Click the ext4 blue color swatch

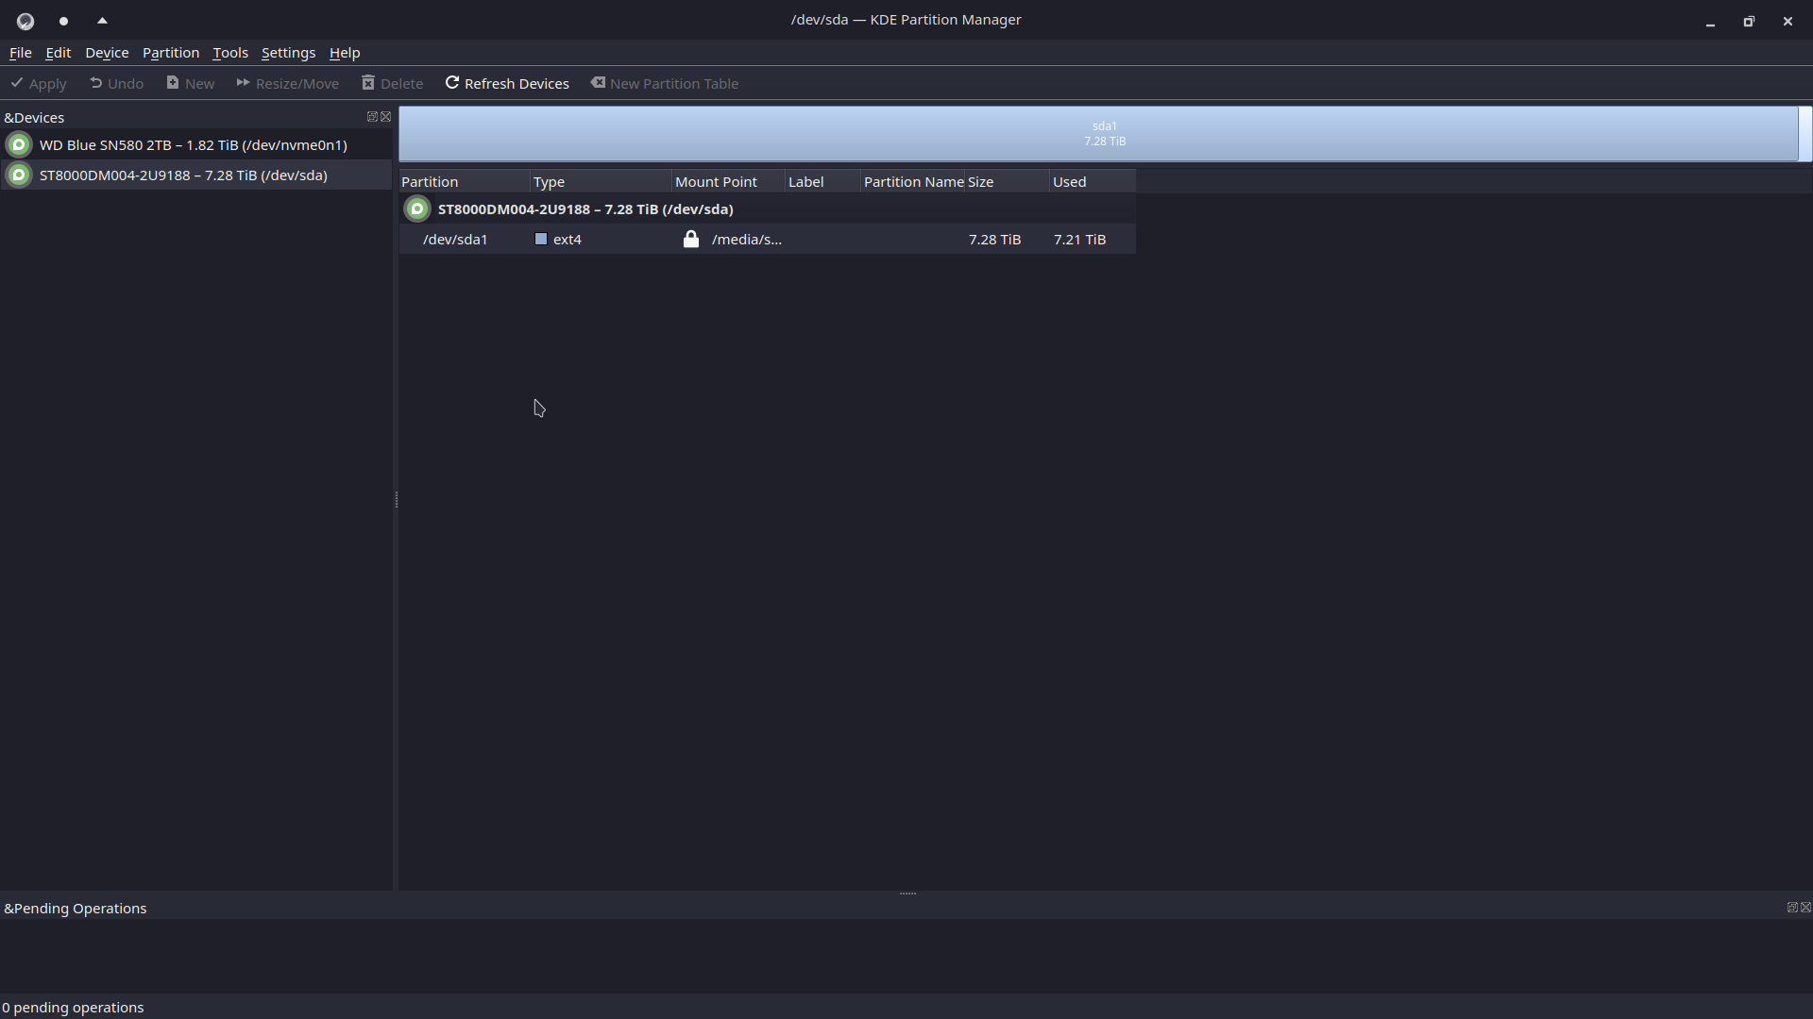(541, 240)
